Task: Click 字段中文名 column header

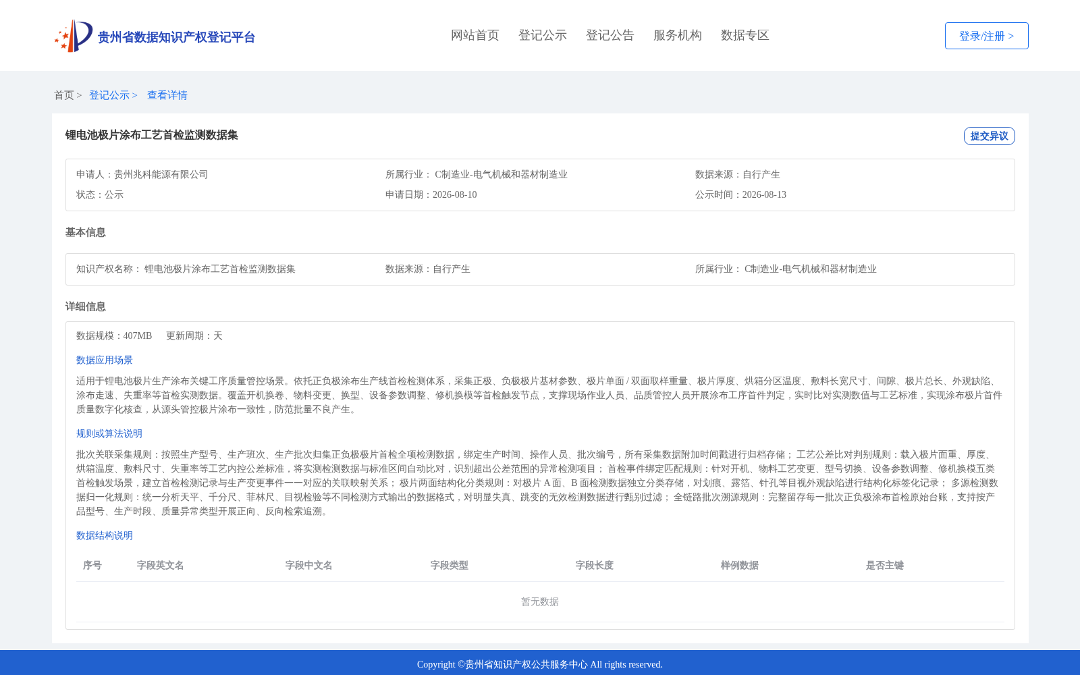Action: 309,565
